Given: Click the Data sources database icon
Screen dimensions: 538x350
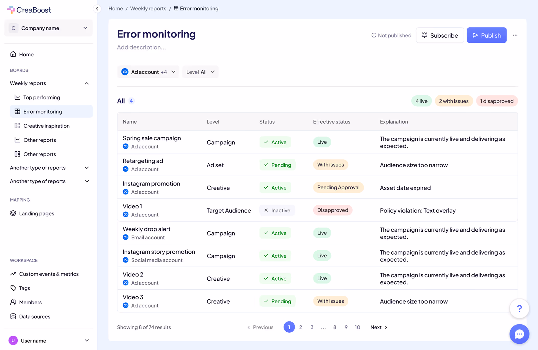Looking at the screenshot, I should click(x=13, y=316).
